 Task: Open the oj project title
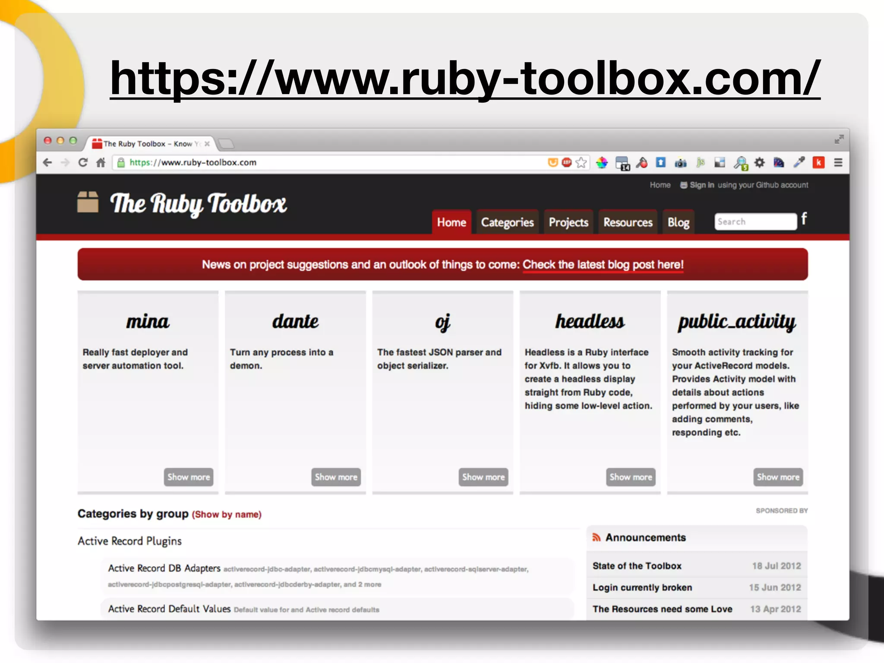click(443, 322)
